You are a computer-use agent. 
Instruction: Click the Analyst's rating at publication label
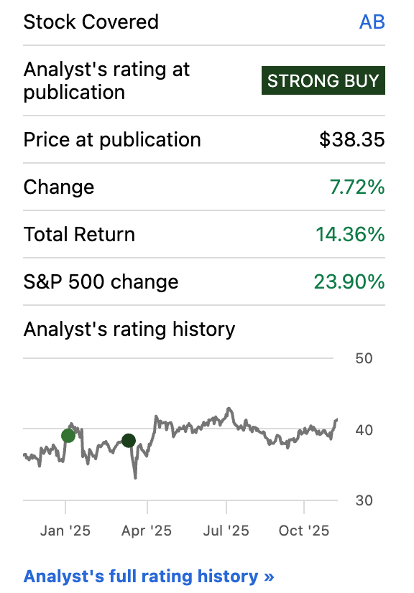coord(106,80)
